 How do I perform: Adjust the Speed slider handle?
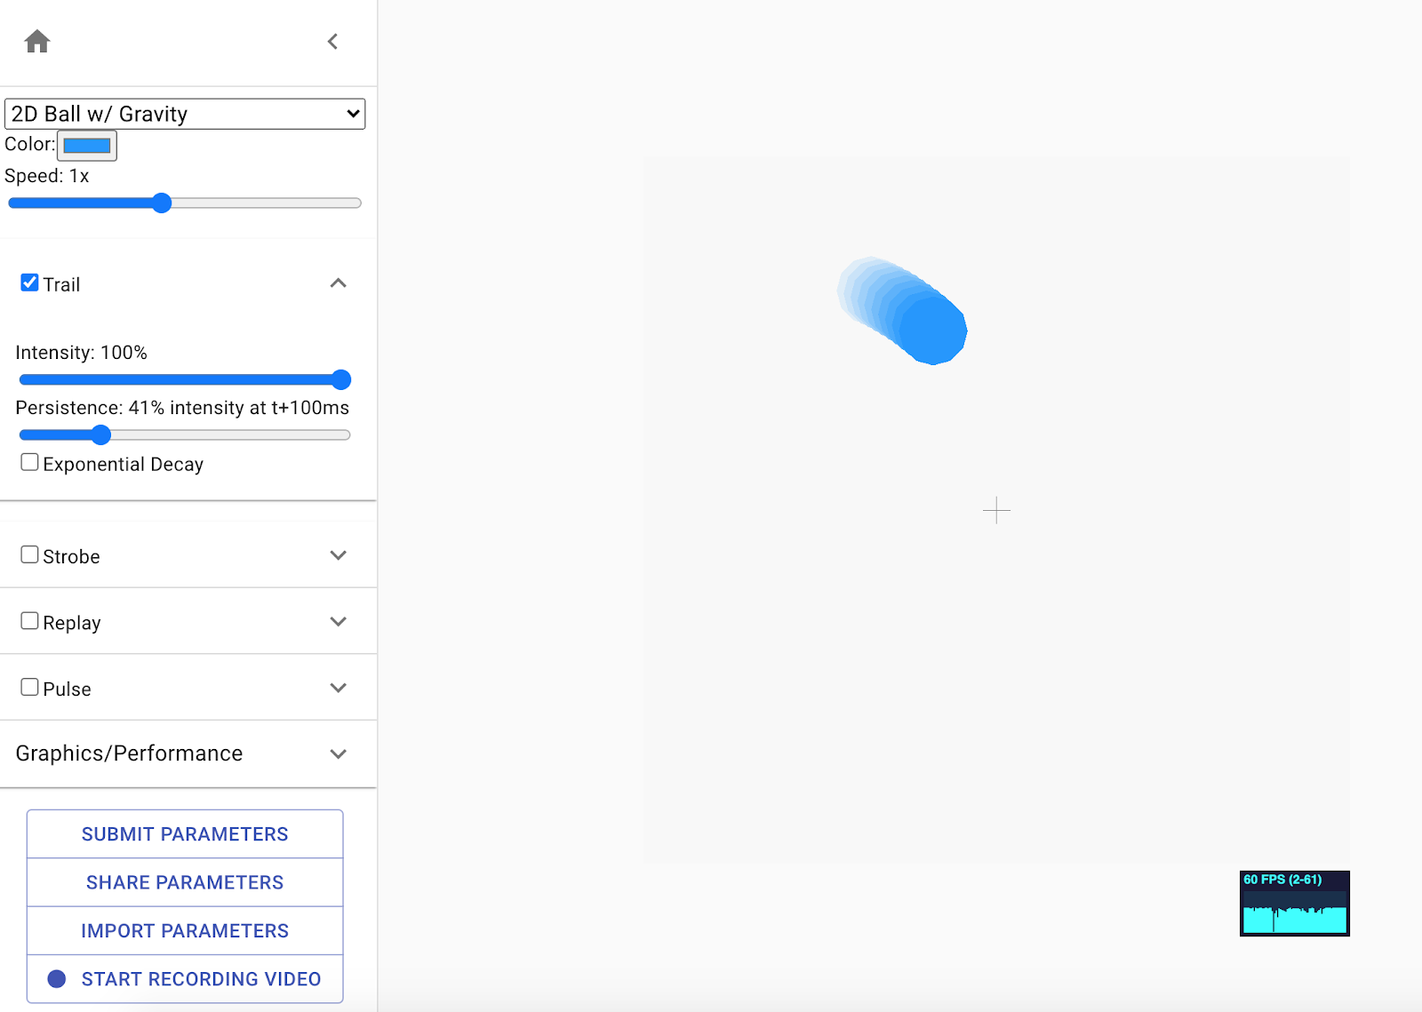point(162,203)
